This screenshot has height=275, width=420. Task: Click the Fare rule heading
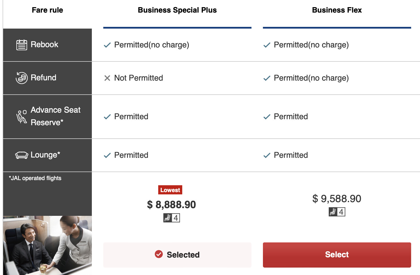47,10
